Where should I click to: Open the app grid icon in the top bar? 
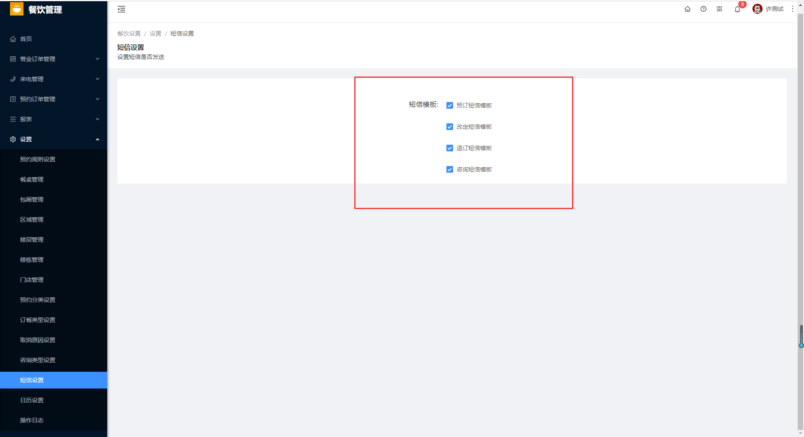point(719,9)
